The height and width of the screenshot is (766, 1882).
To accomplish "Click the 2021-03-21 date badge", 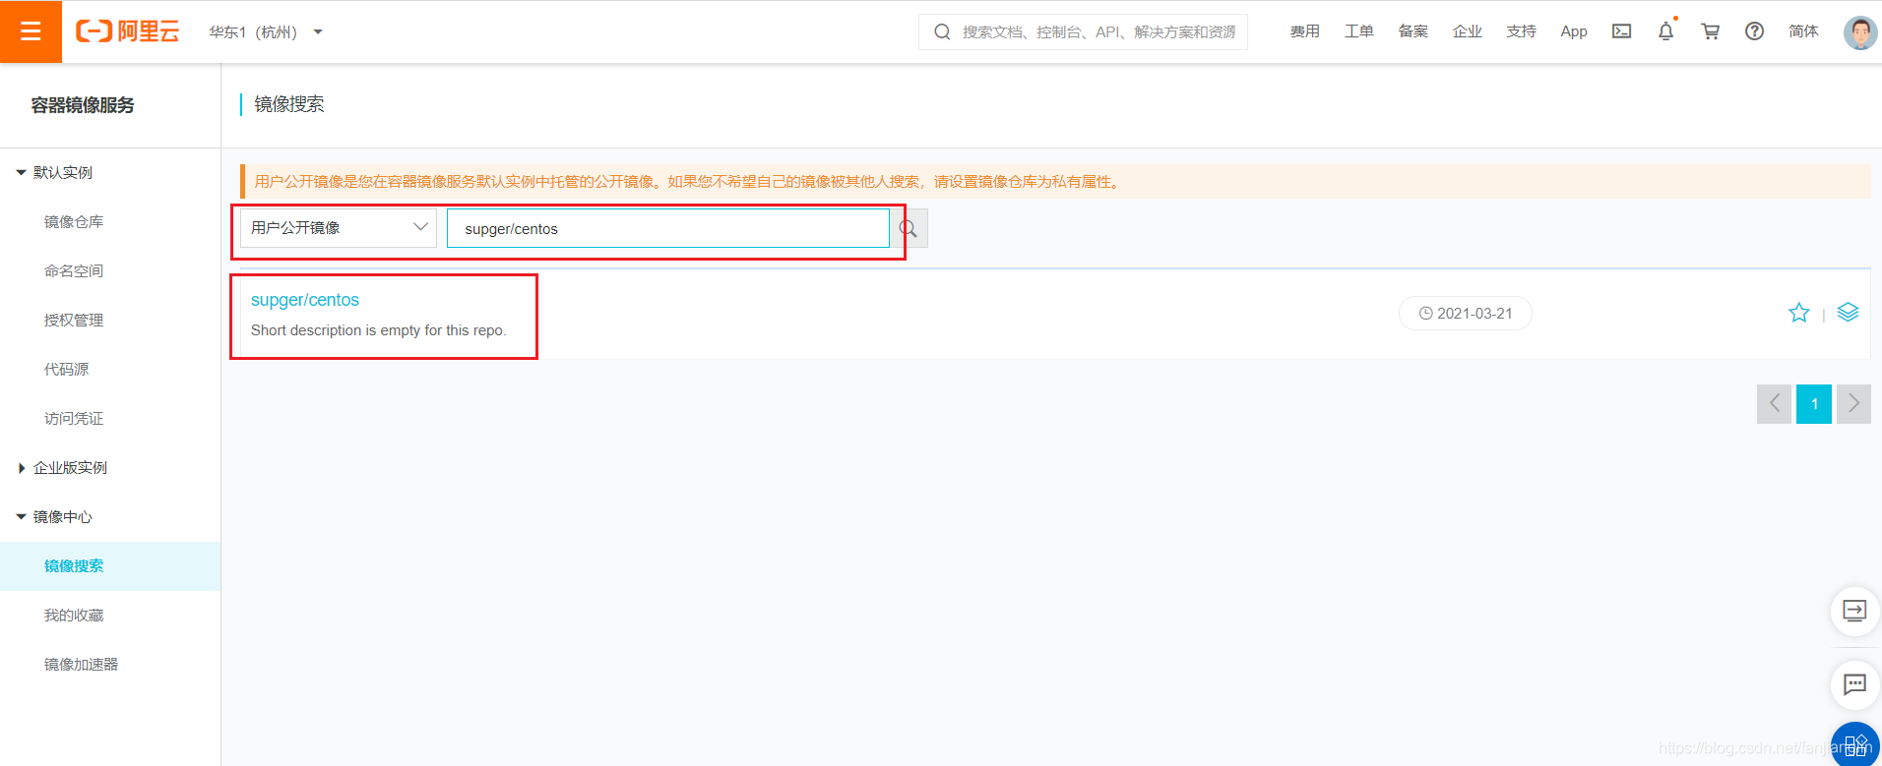I will click(1466, 314).
